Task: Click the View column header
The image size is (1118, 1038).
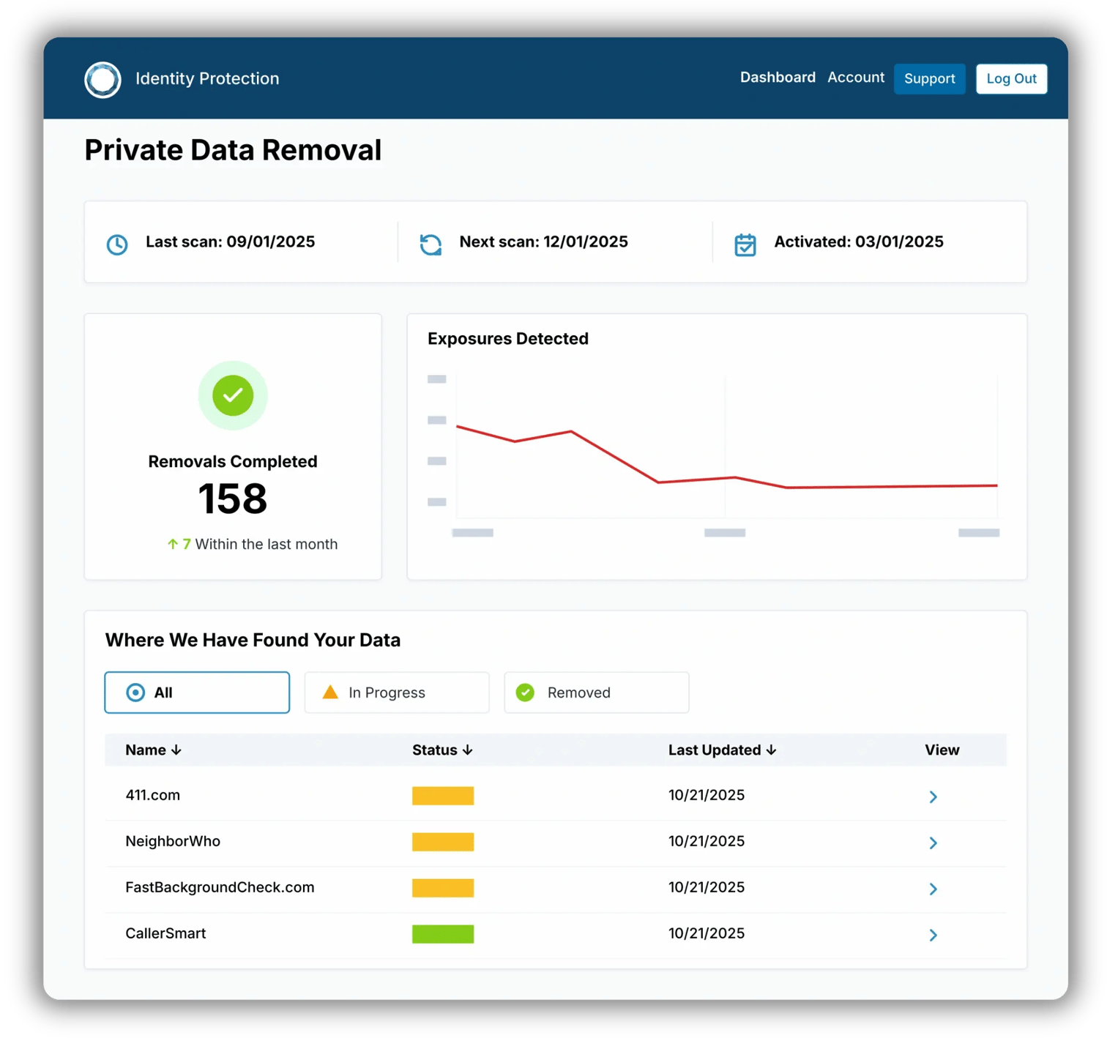Action: [x=942, y=750]
